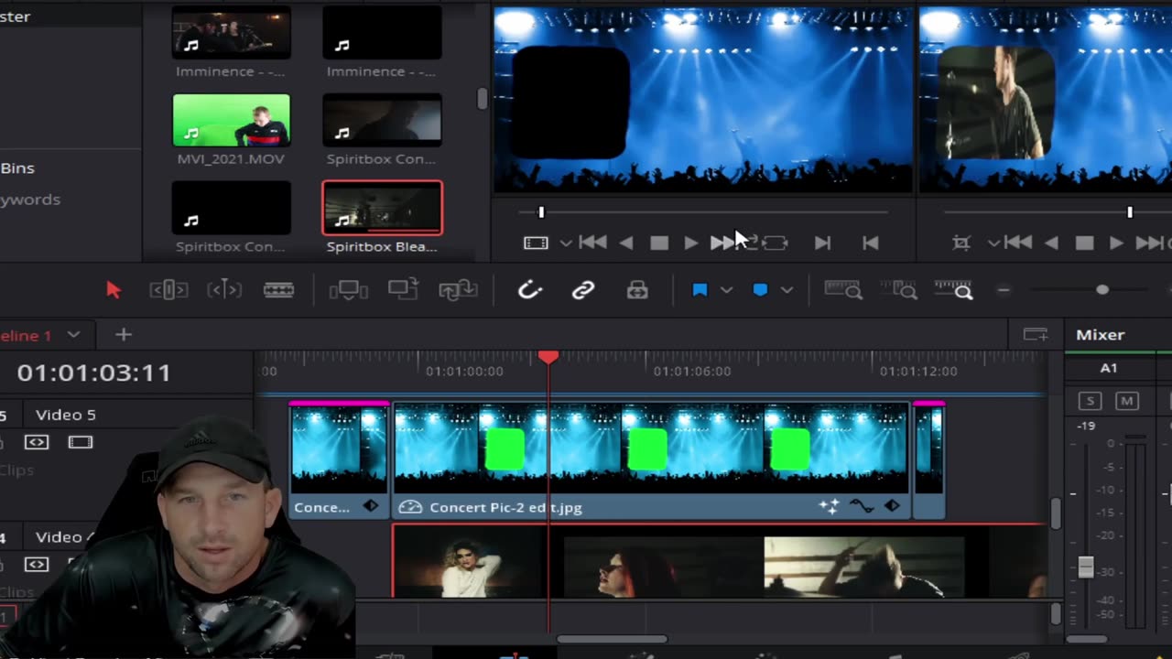Go to previous clip in source viewer
The height and width of the screenshot is (659, 1172).
point(871,243)
